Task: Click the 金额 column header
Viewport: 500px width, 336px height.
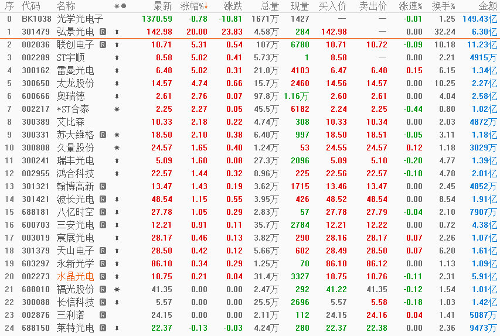Action: 488,6
